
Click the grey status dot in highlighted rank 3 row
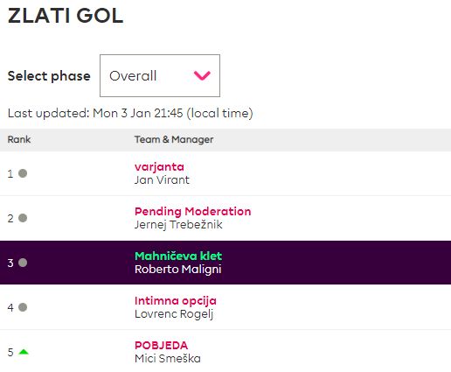[23, 263]
